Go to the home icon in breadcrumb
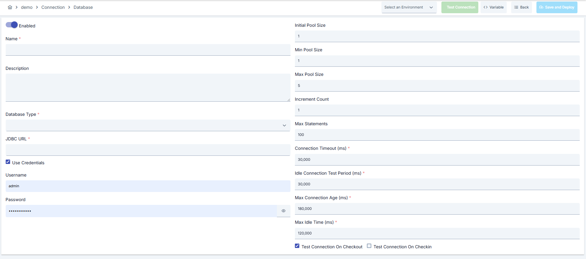 (x=10, y=7)
